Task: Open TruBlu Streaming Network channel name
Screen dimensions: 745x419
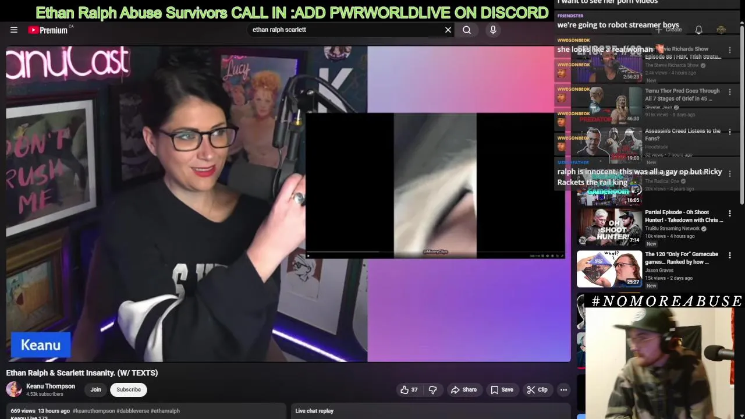Action: (672, 229)
